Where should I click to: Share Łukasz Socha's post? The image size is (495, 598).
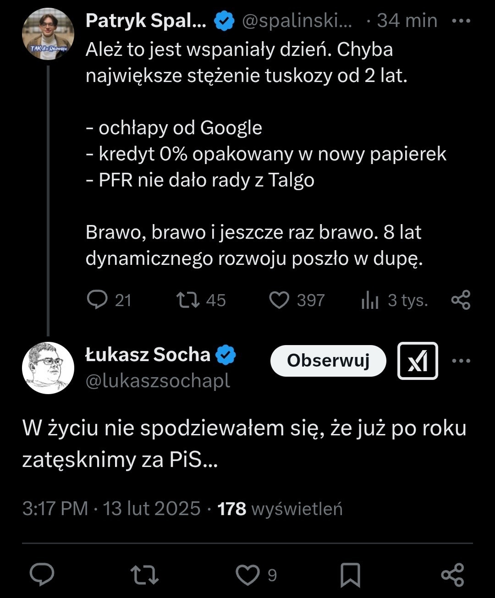point(452,575)
